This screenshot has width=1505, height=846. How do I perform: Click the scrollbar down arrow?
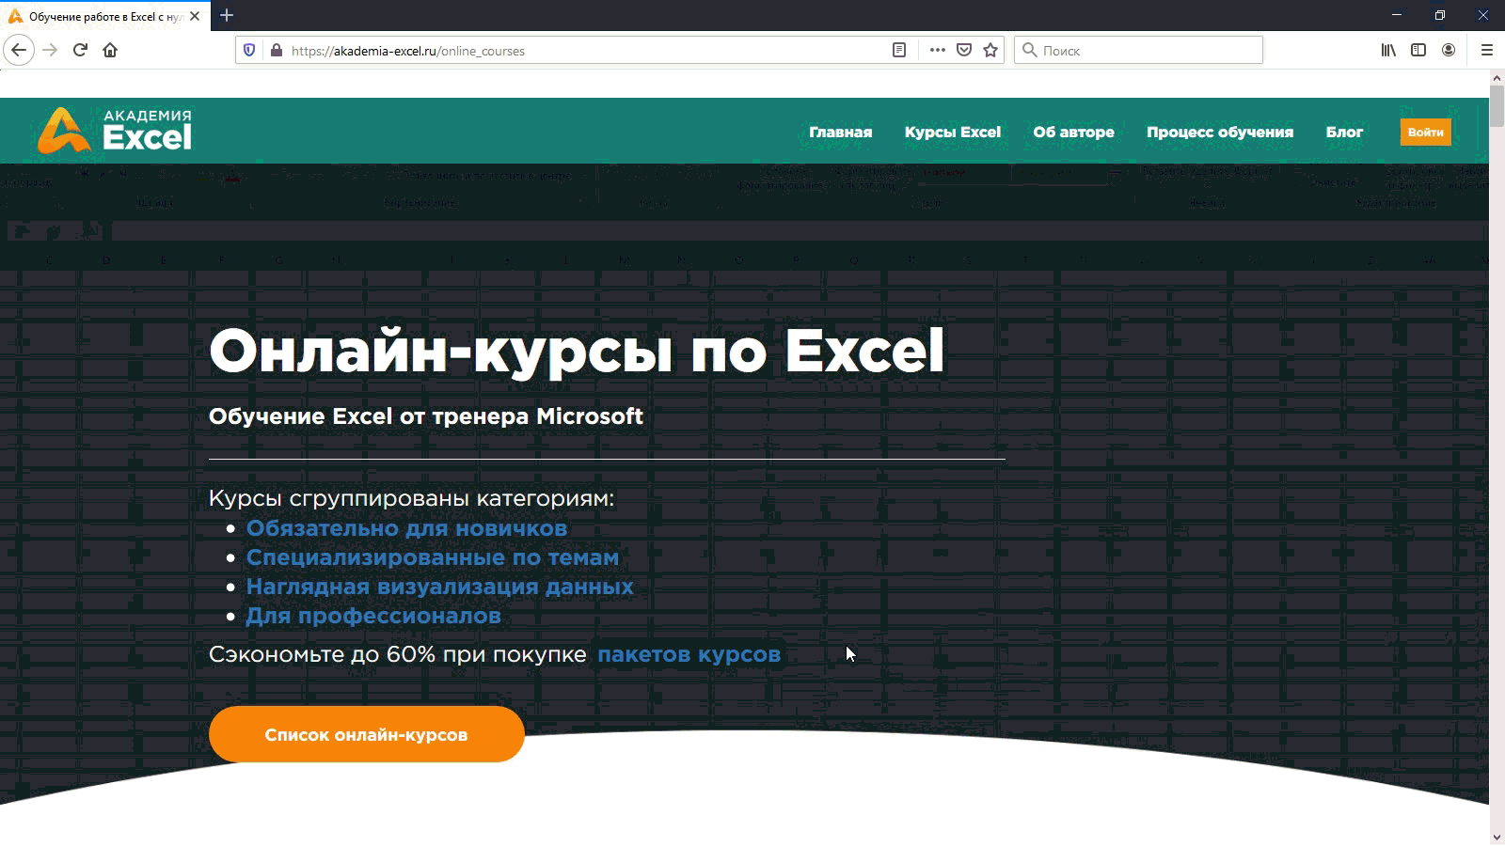point(1497,837)
